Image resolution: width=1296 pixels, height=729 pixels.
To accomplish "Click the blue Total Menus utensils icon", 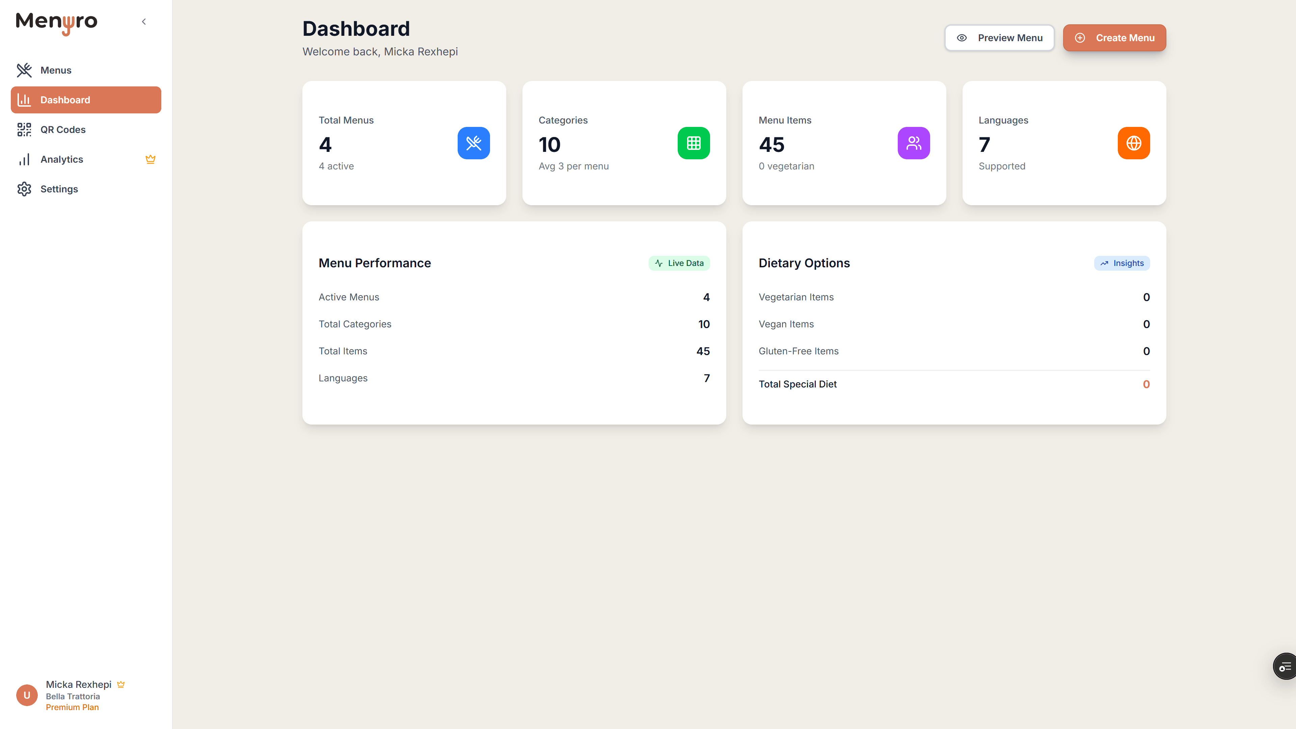I will tap(474, 143).
